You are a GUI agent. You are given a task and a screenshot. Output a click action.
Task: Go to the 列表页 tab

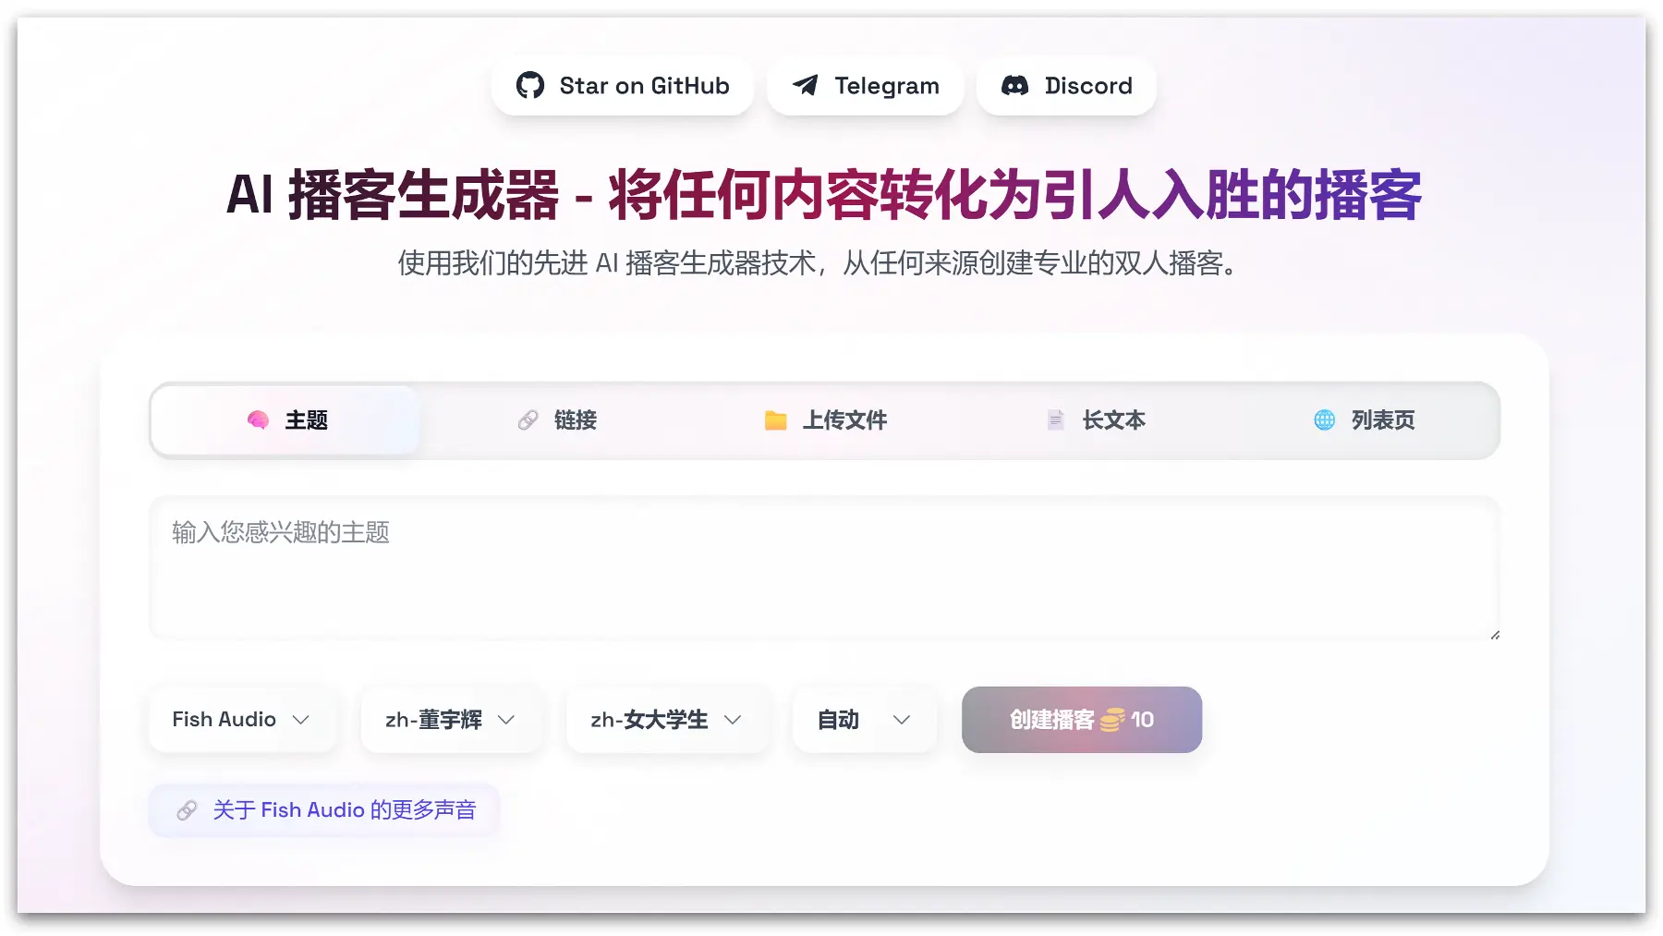pos(1364,420)
